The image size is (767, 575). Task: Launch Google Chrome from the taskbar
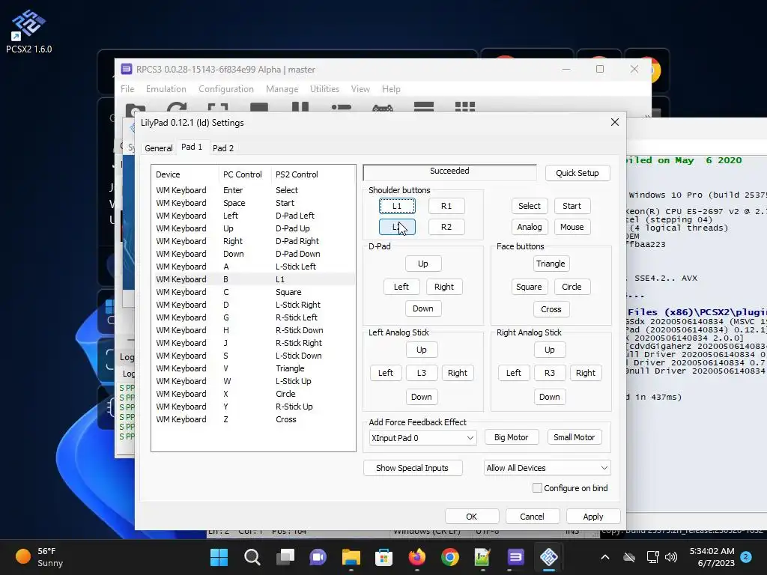449,557
